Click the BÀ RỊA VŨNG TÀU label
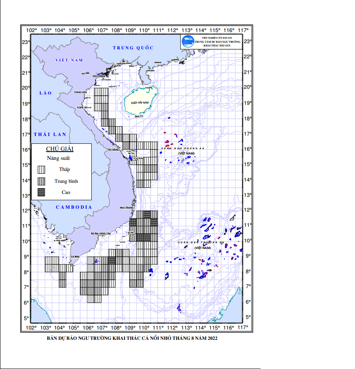Viewport: 355px width, 369px height. click(101, 233)
